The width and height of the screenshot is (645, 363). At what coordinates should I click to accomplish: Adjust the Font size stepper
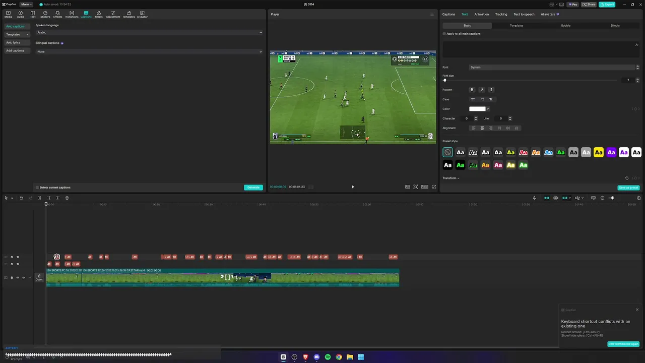[637, 80]
